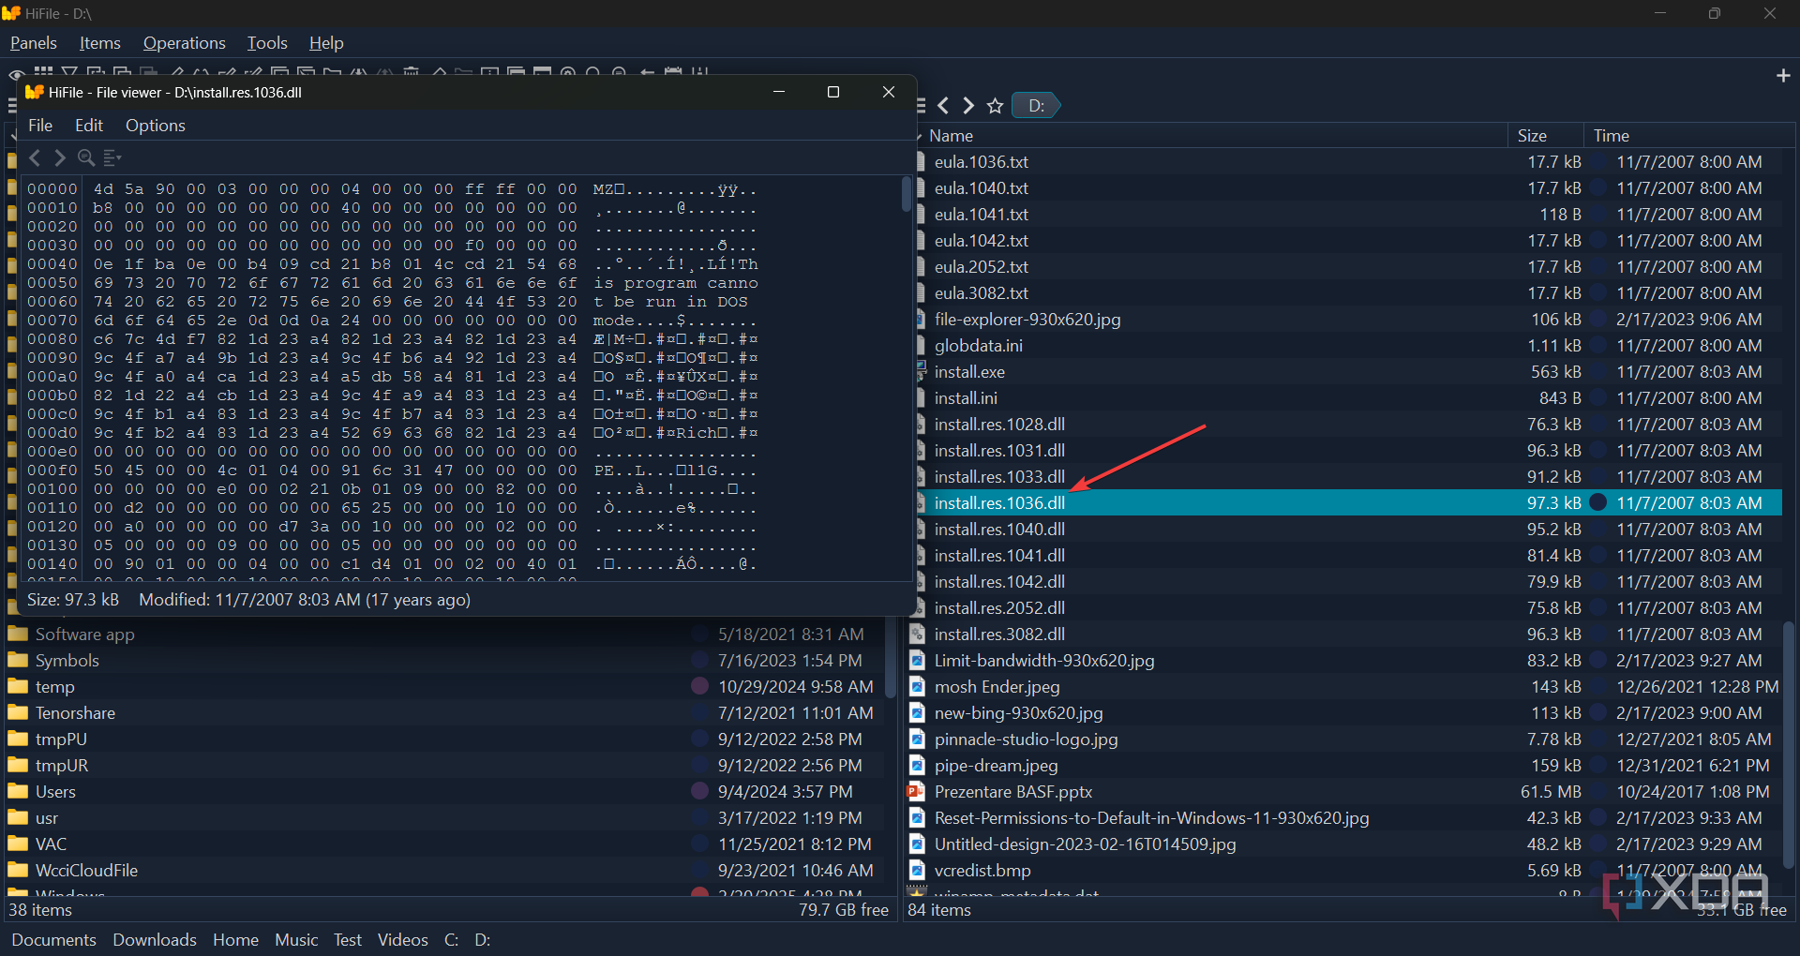This screenshot has height=956, width=1800.
Task: Open the Panels menu
Action: (34, 43)
